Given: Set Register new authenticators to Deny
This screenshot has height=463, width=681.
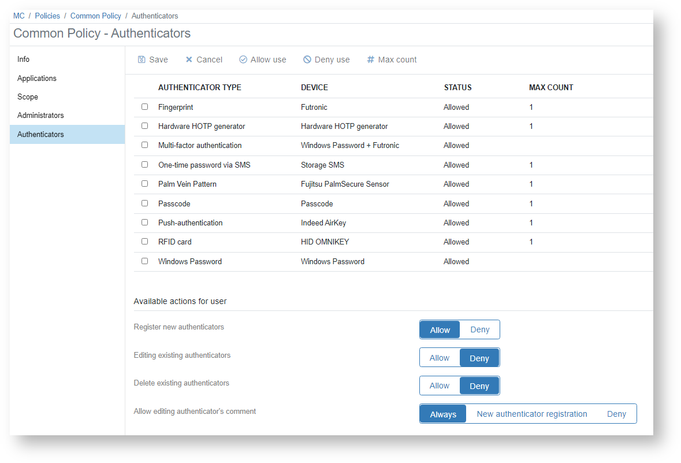Looking at the screenshot, I should pyautogui.click(x=479, y=329).
